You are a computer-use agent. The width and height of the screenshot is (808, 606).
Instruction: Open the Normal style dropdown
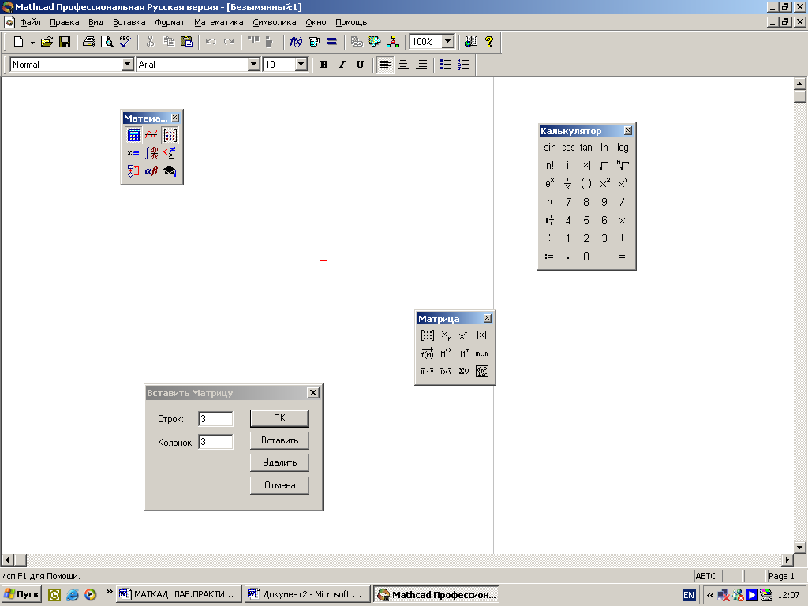(128, 65)
